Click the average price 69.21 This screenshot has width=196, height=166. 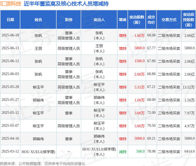[x=151, y=139]
